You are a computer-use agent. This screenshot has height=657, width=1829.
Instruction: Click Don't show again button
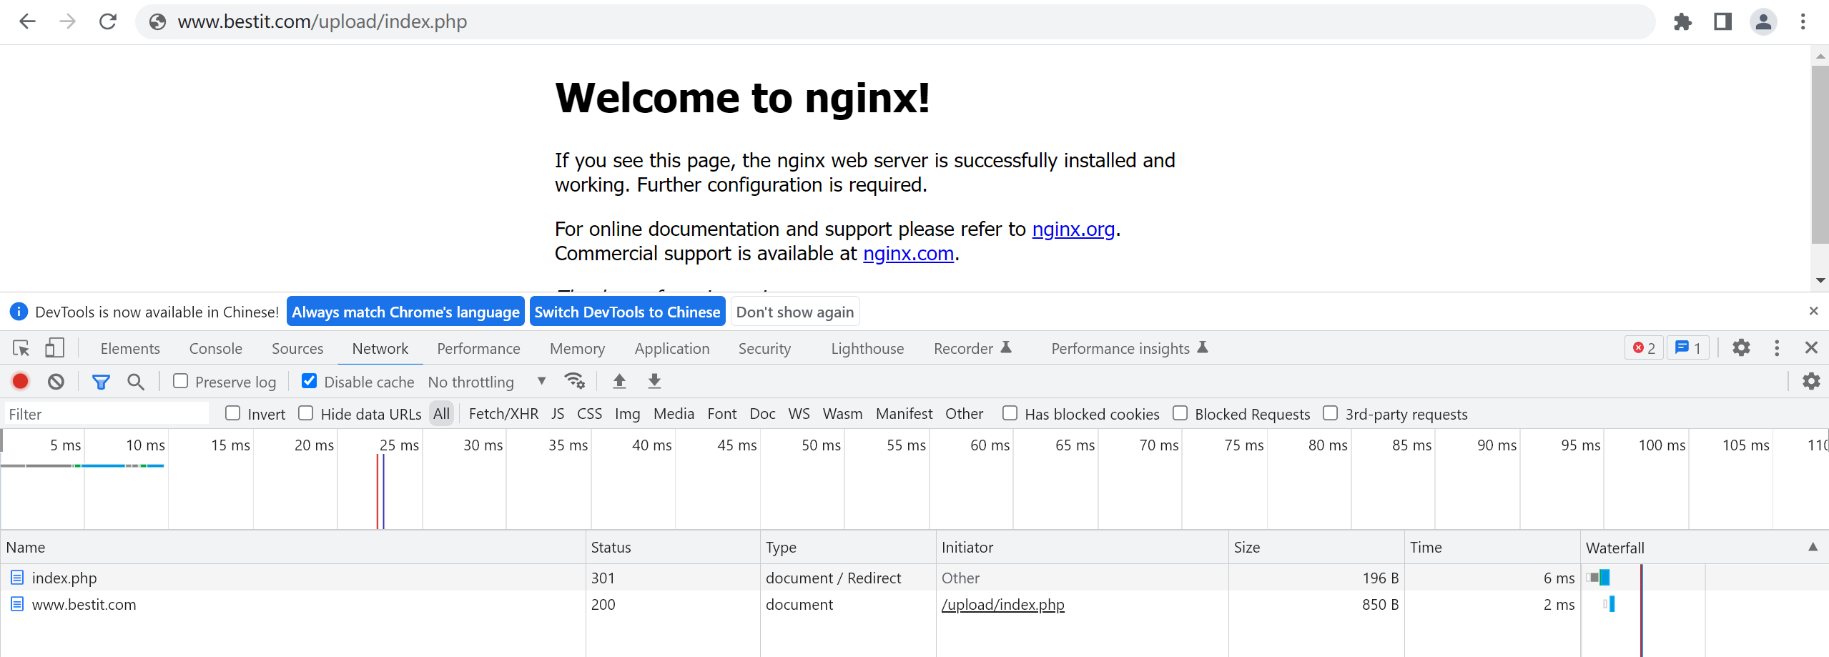(795, 312)
